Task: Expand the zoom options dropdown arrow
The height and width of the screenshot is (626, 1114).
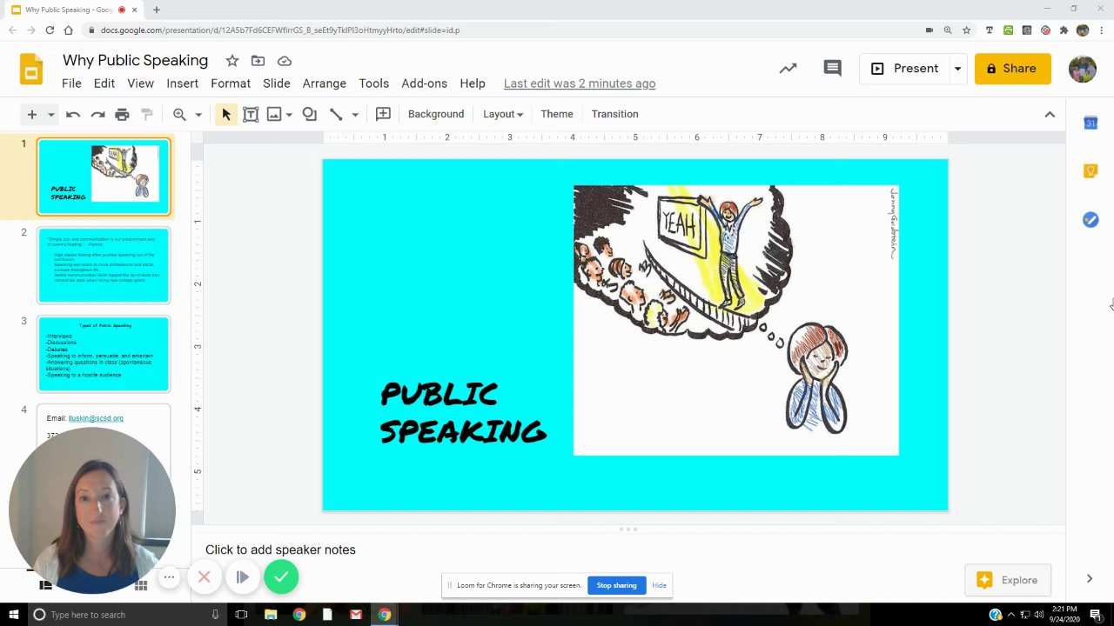Action: (x=198, y=115)
